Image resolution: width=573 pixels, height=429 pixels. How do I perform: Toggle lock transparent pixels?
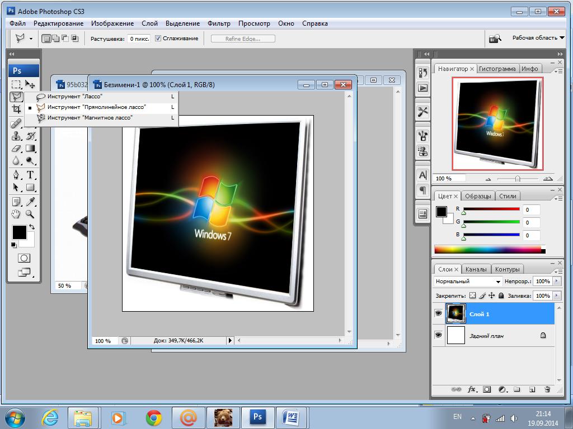coord(472,295)
